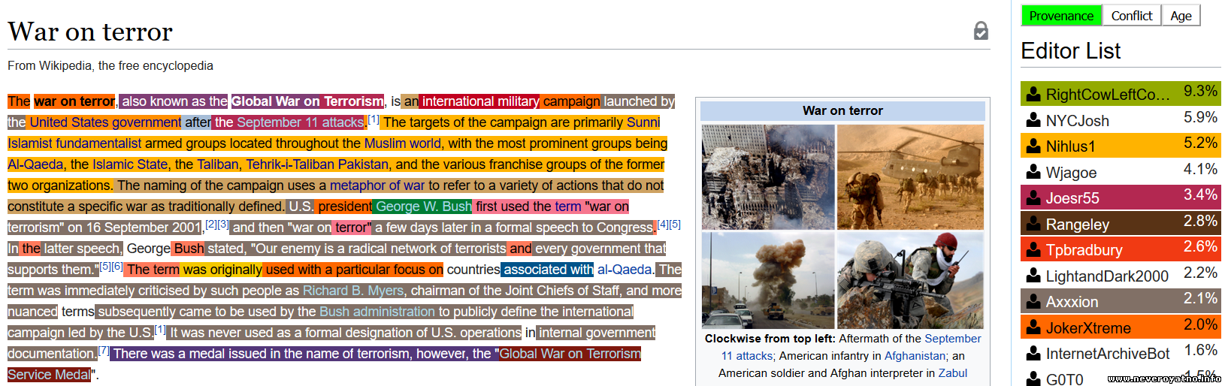1225x386 pixels.
Task: Click the Editor List heading
Action: point(1070,51)
